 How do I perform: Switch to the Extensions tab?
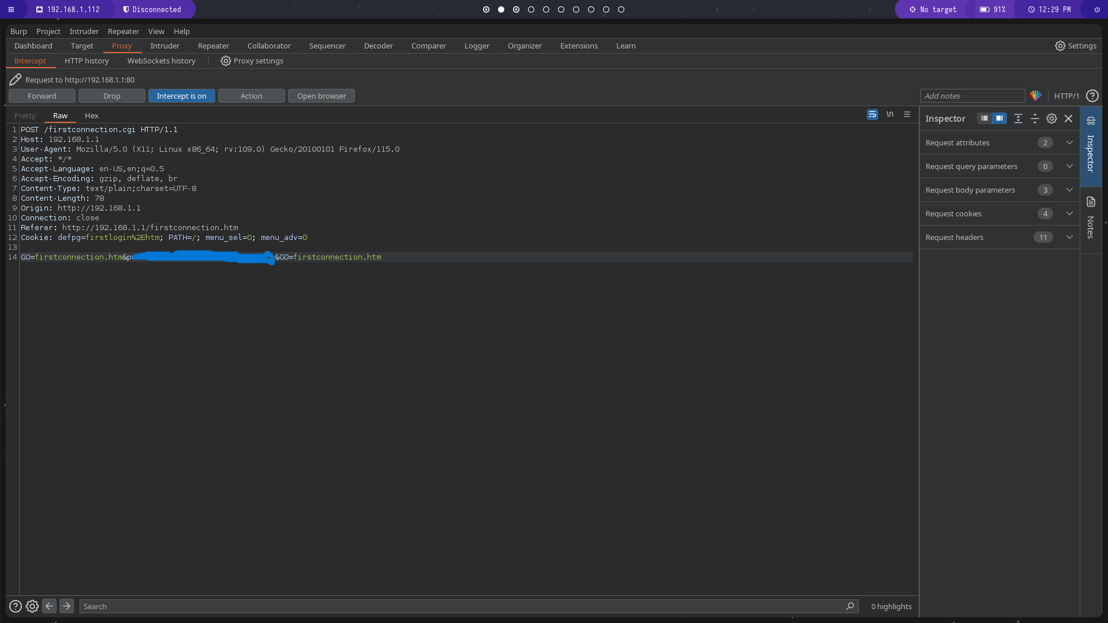coord(579,46)
